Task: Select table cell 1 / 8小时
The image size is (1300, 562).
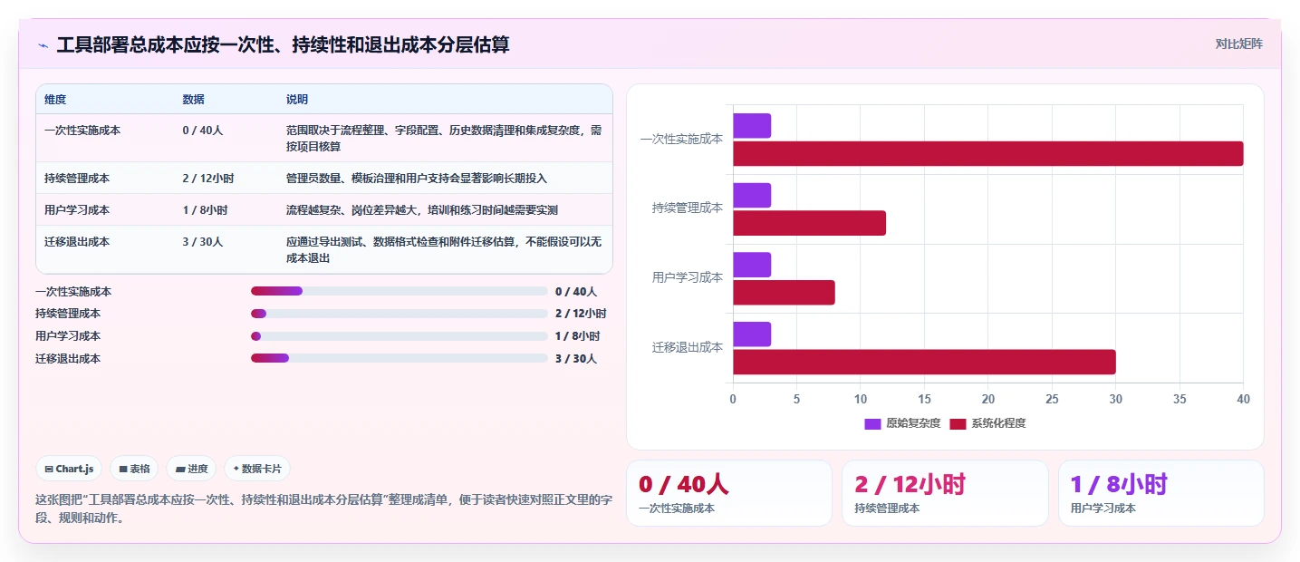Action: [205, 210]
